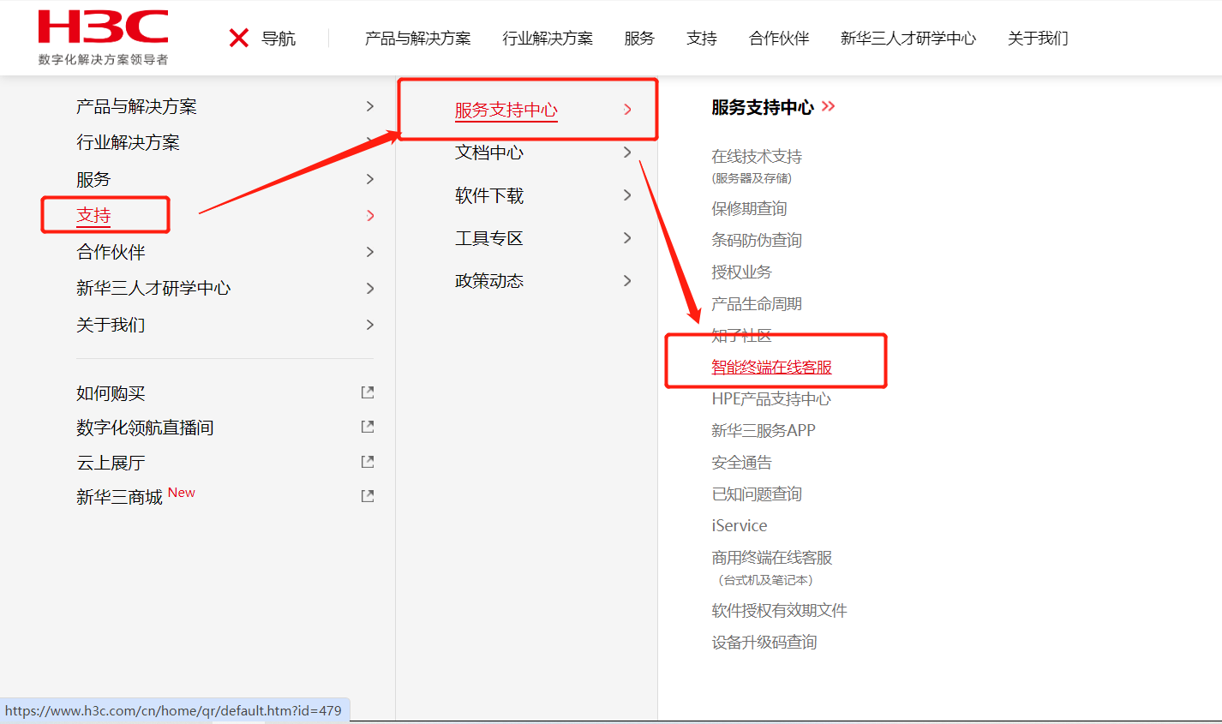
Task: Open external link icon beside 新华三商城
Action: click(368, 496)
